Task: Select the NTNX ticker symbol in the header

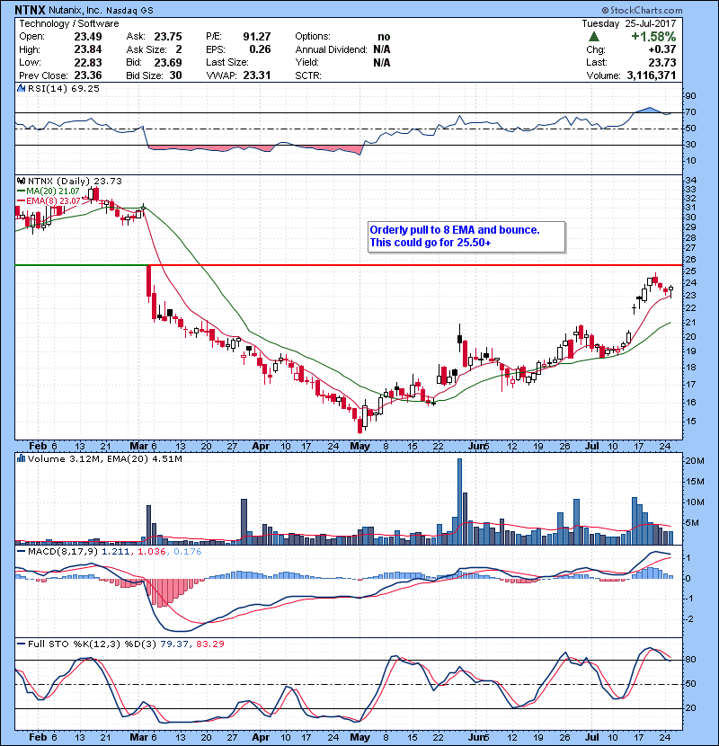Action: coord(30,10)
